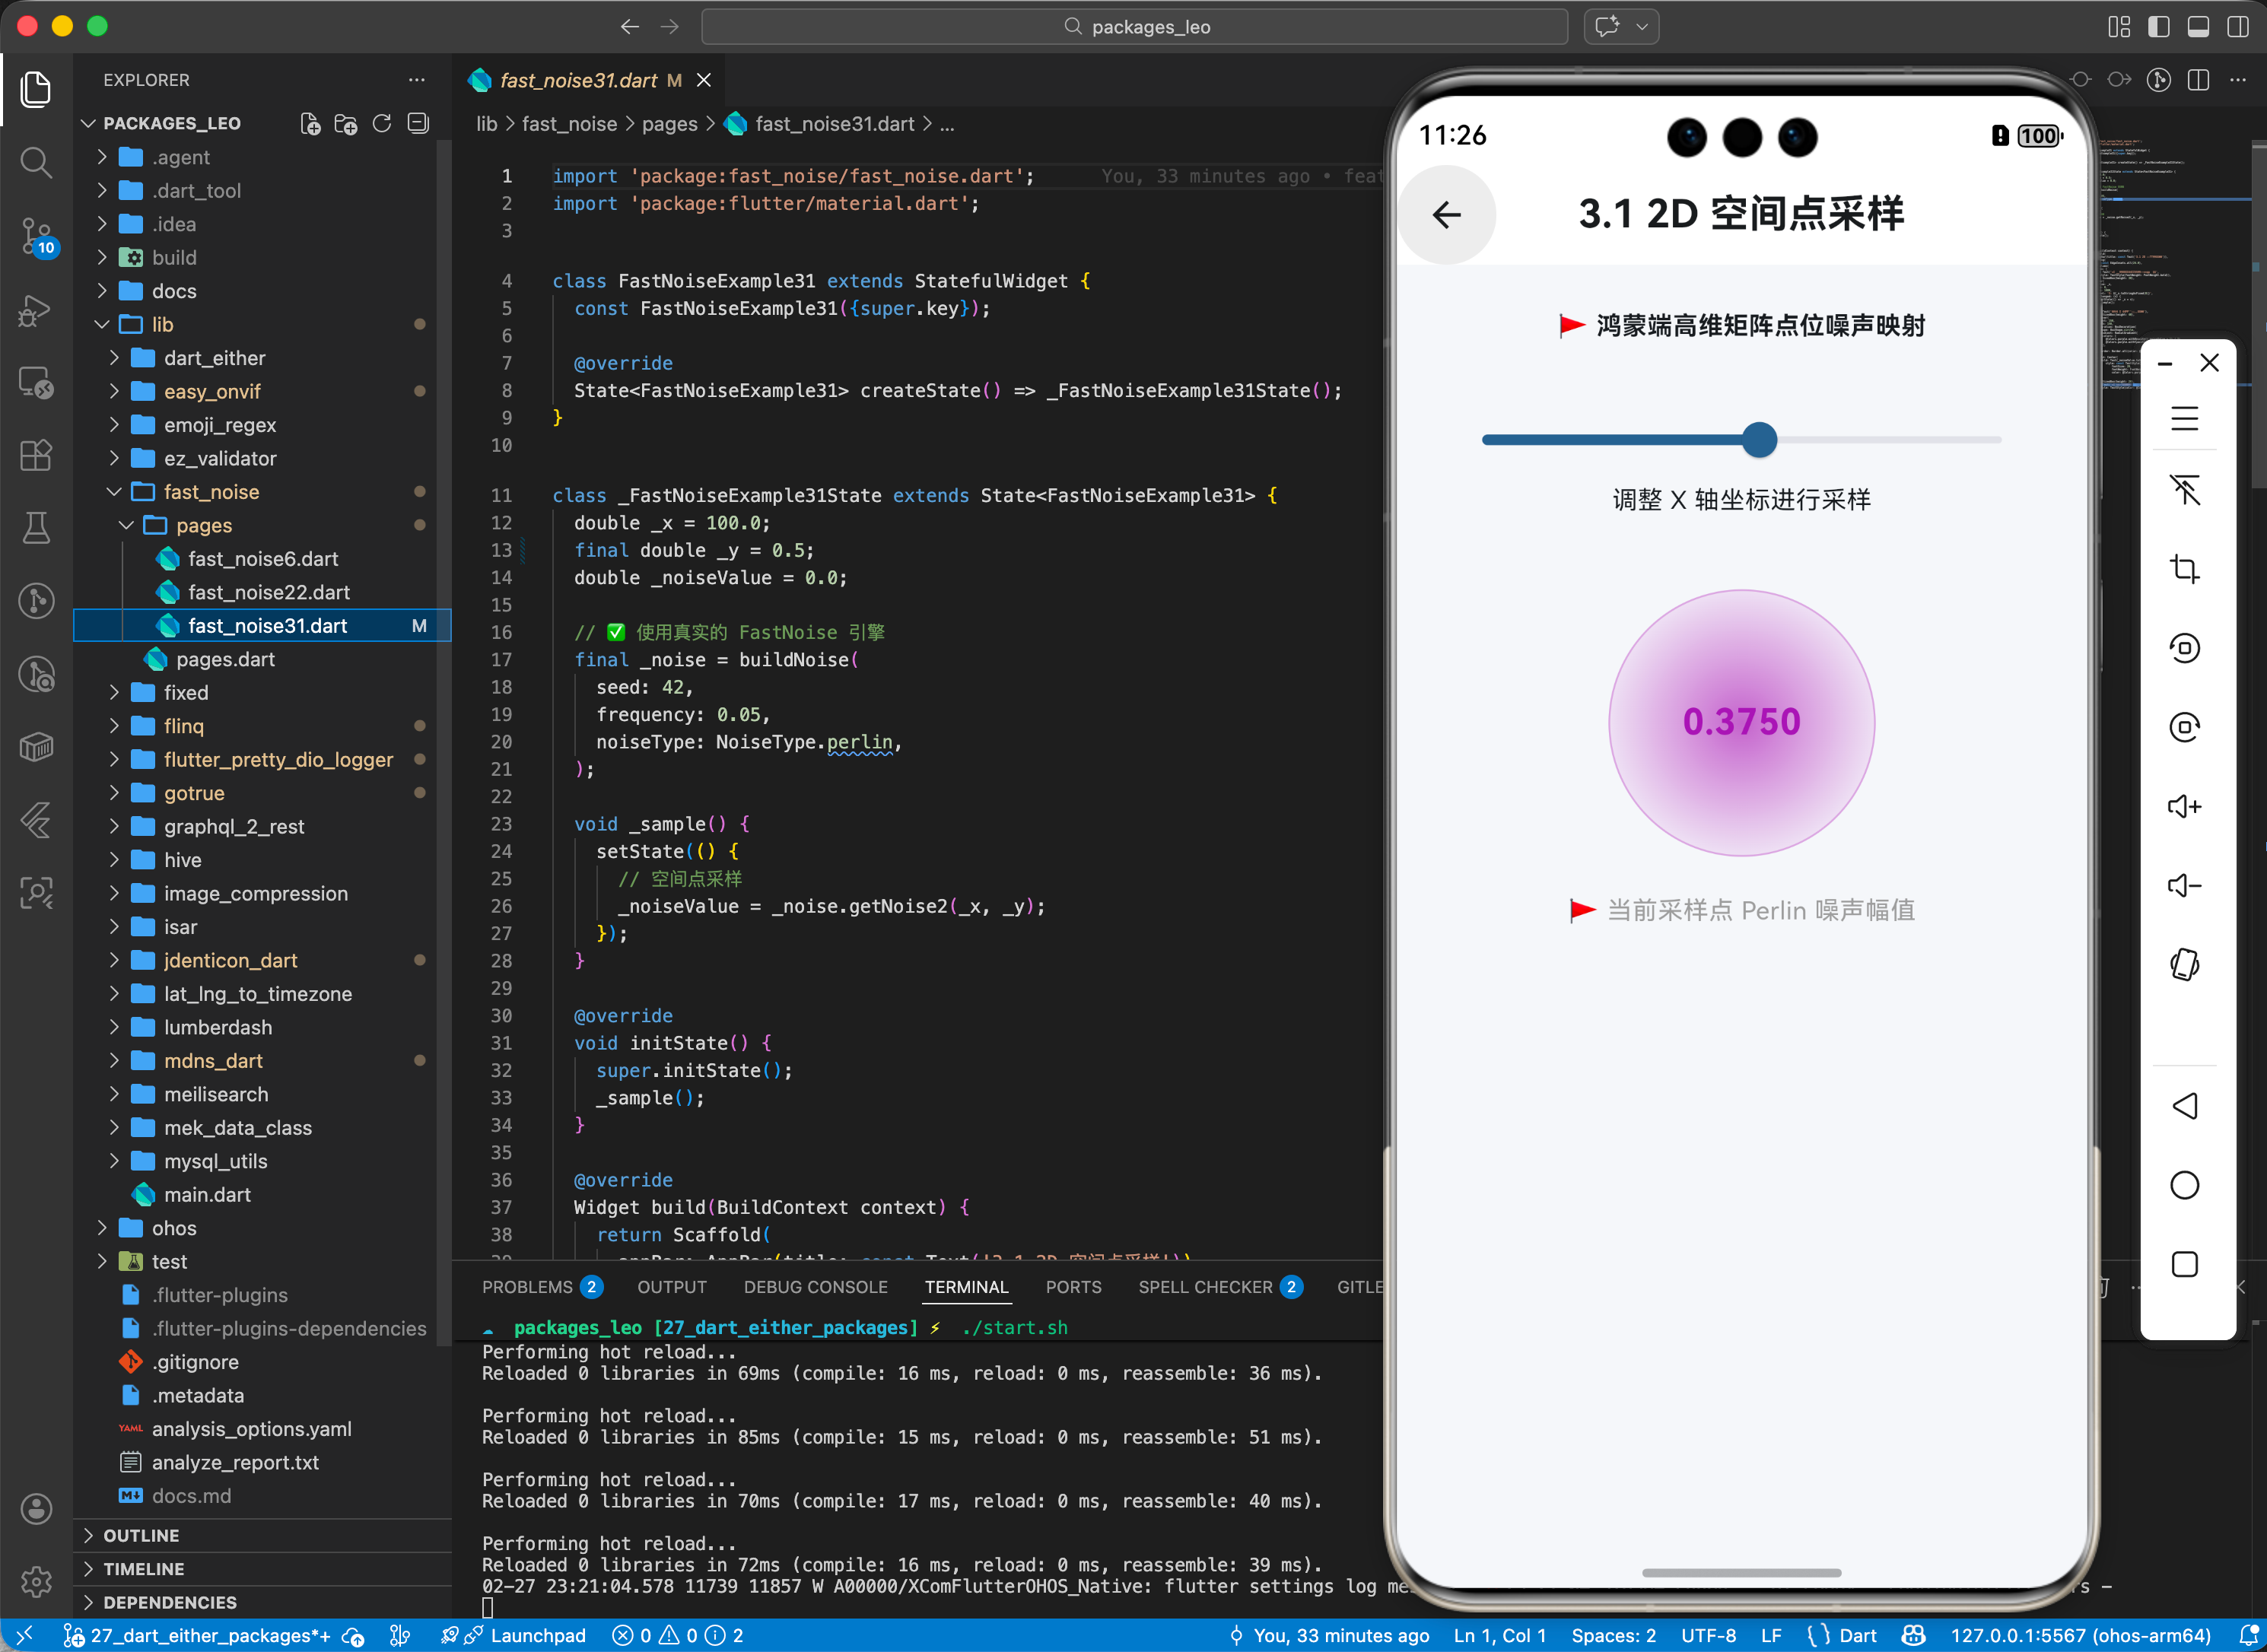Click emulator screenshot crop icon

[2184, 569]
